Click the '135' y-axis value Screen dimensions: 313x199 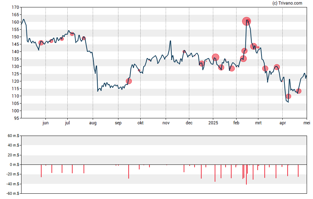16,59
